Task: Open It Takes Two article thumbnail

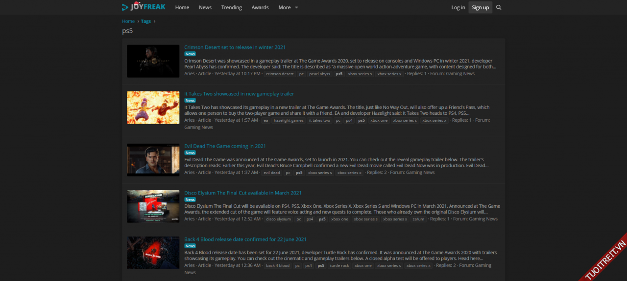Action: [x=153, y=108]
